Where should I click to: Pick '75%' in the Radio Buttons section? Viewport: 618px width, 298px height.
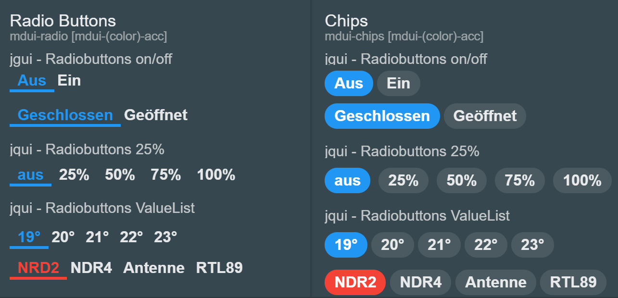click(166, 174)
